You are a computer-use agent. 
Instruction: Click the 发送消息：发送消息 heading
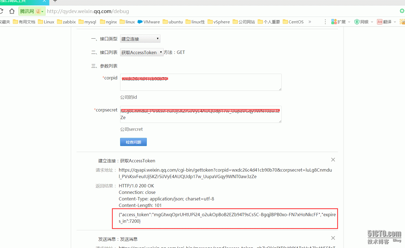point(118,239)
